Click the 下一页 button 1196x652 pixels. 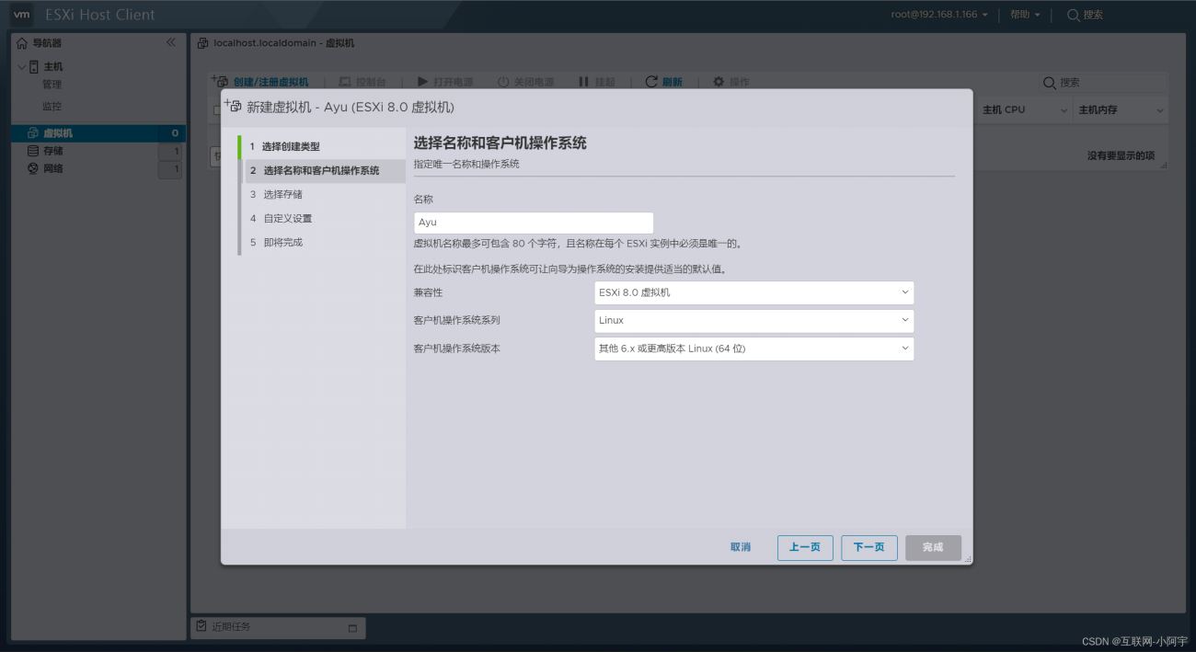pos(869,547)
